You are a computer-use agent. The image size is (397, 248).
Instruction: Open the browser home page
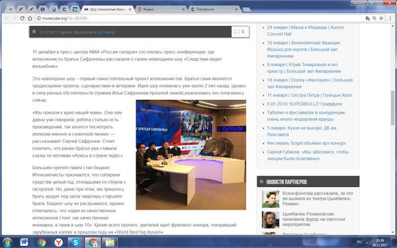[x=30, y=19]
